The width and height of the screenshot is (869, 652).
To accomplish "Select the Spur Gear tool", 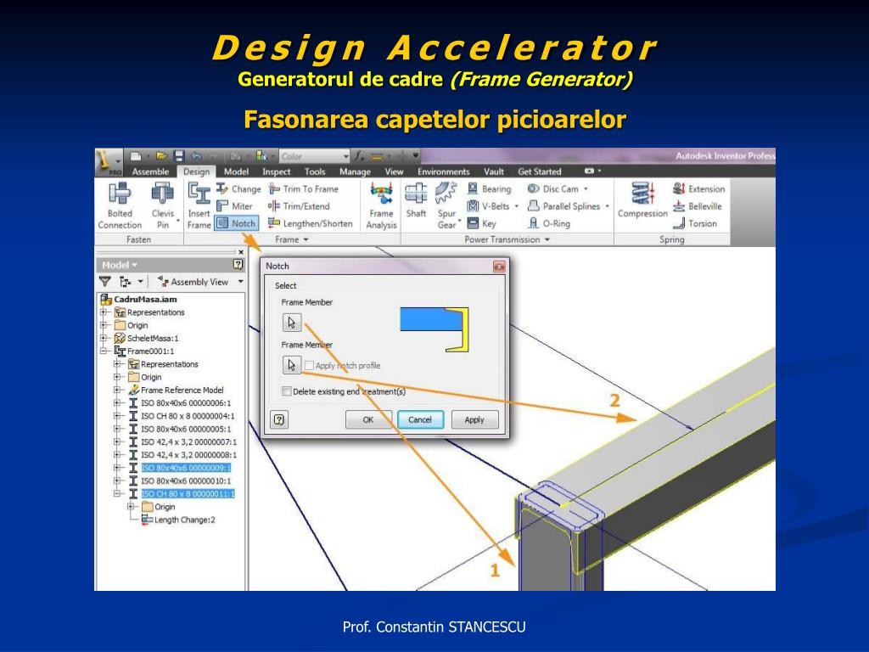I will coord(446,205).
